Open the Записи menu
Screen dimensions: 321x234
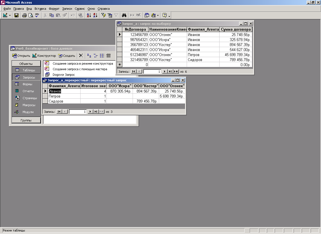[x=67, y=9]
